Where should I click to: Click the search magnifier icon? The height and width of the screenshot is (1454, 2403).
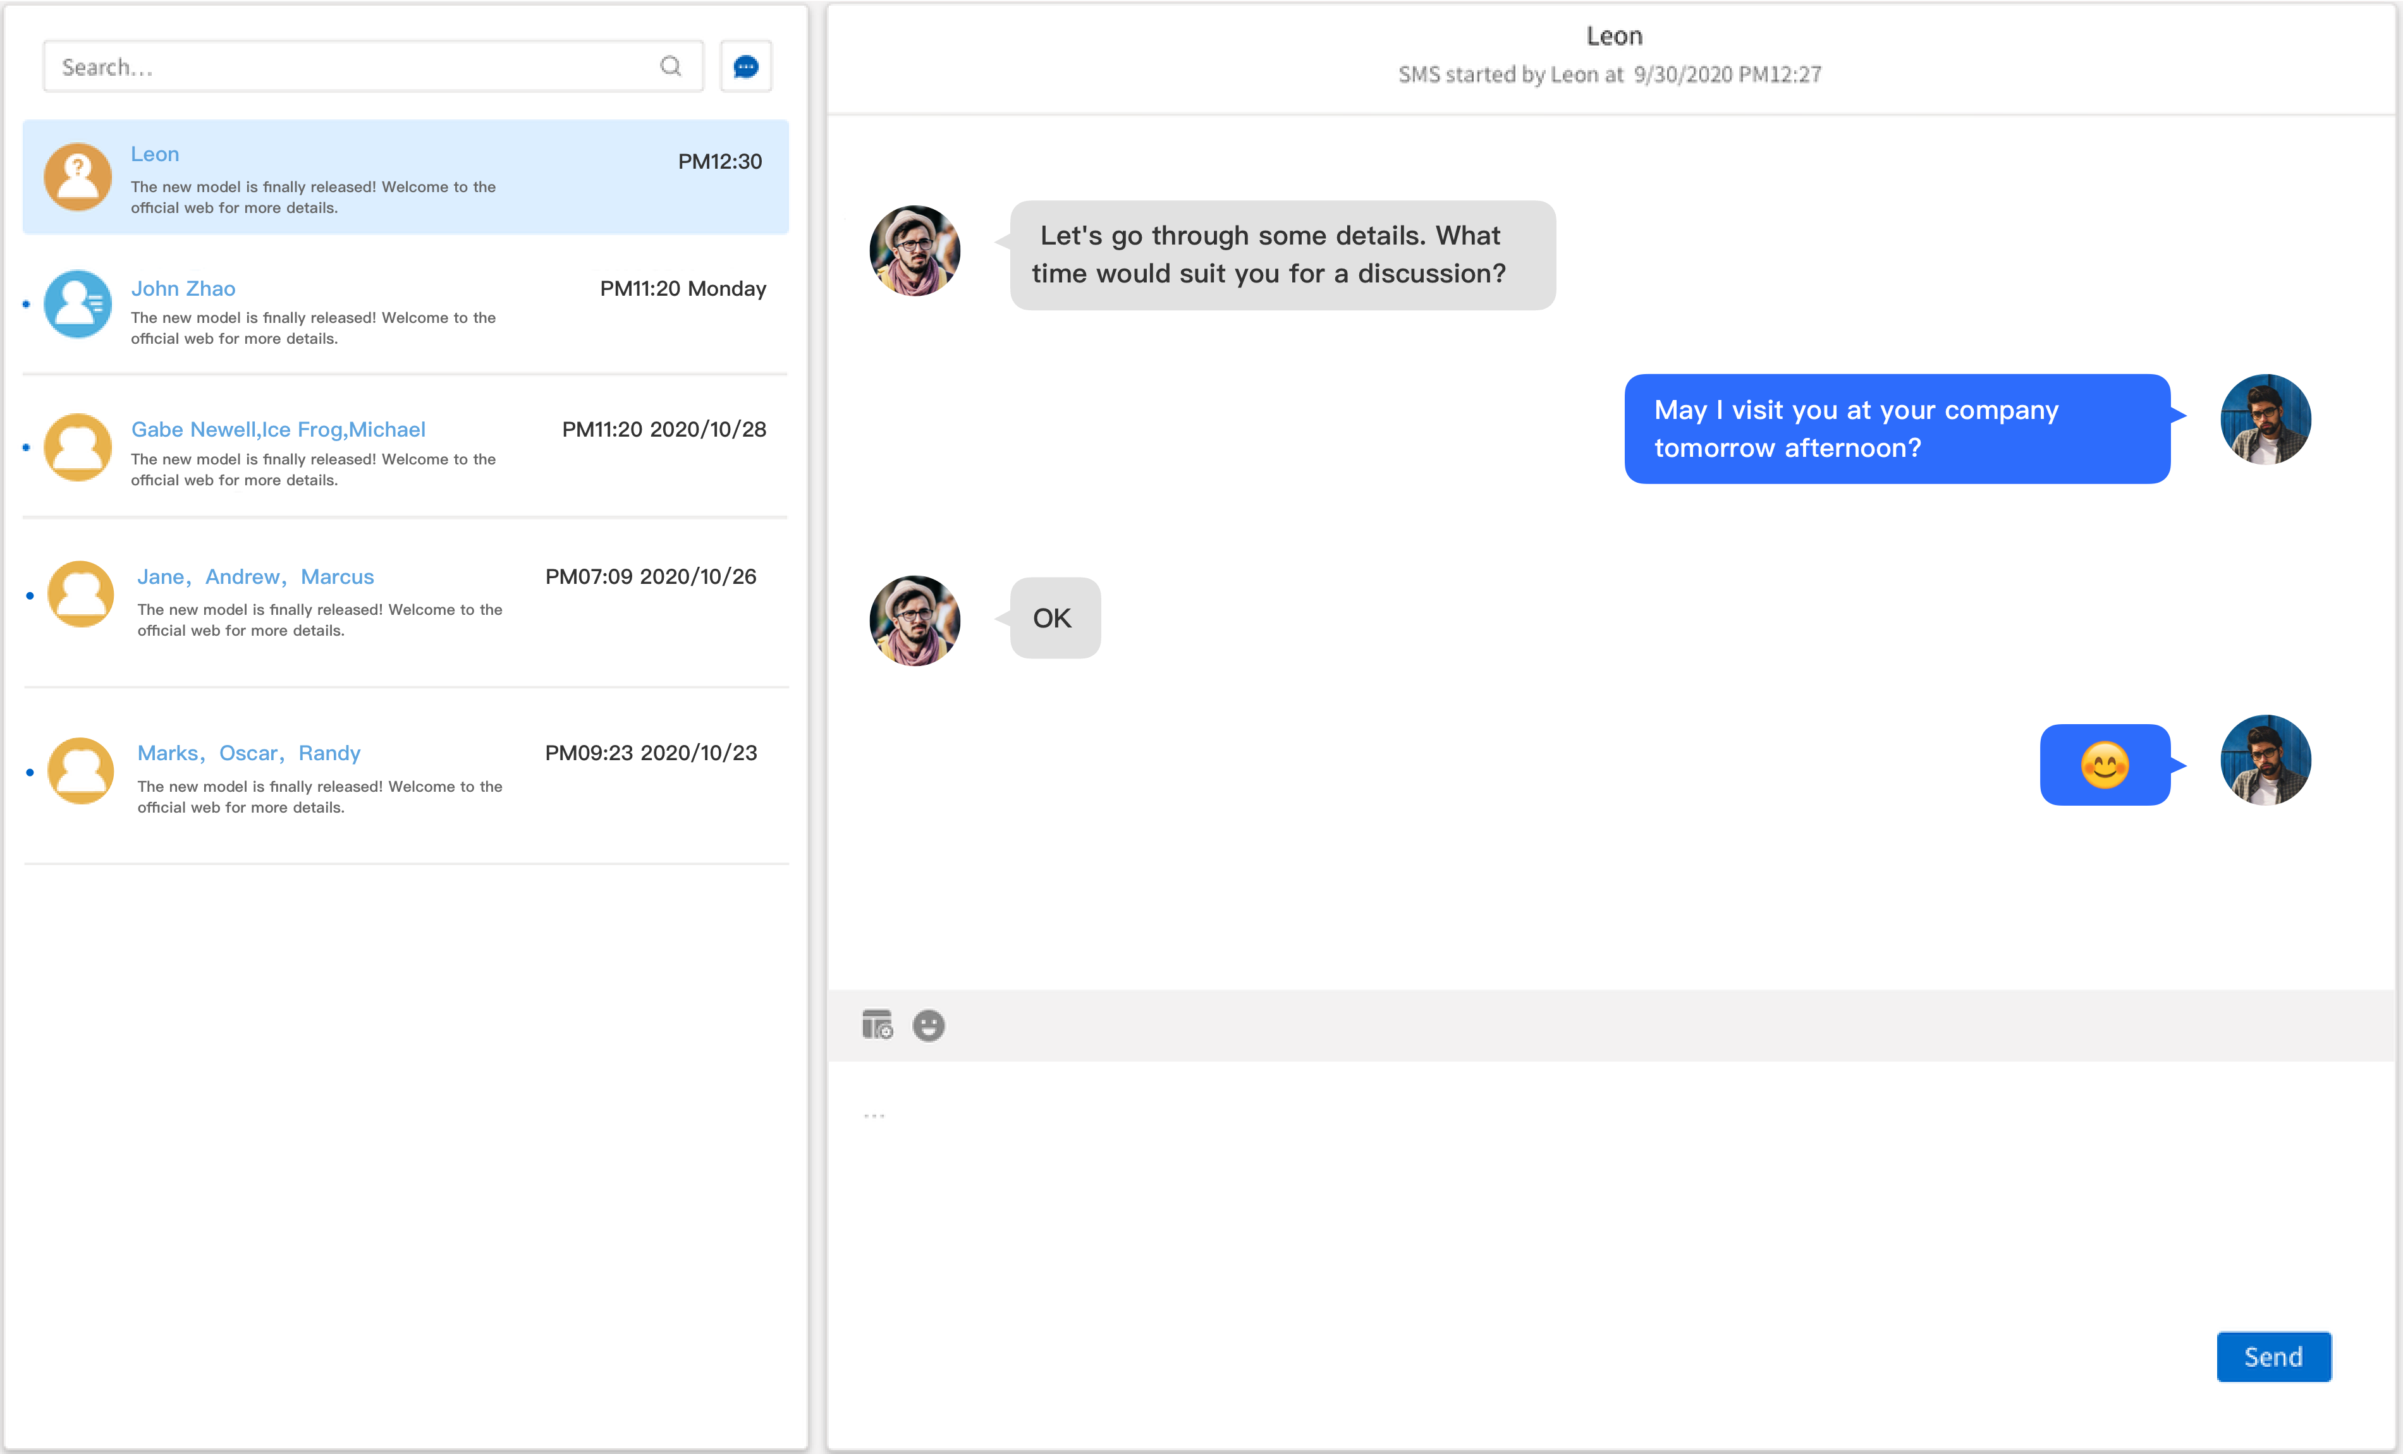670,66
